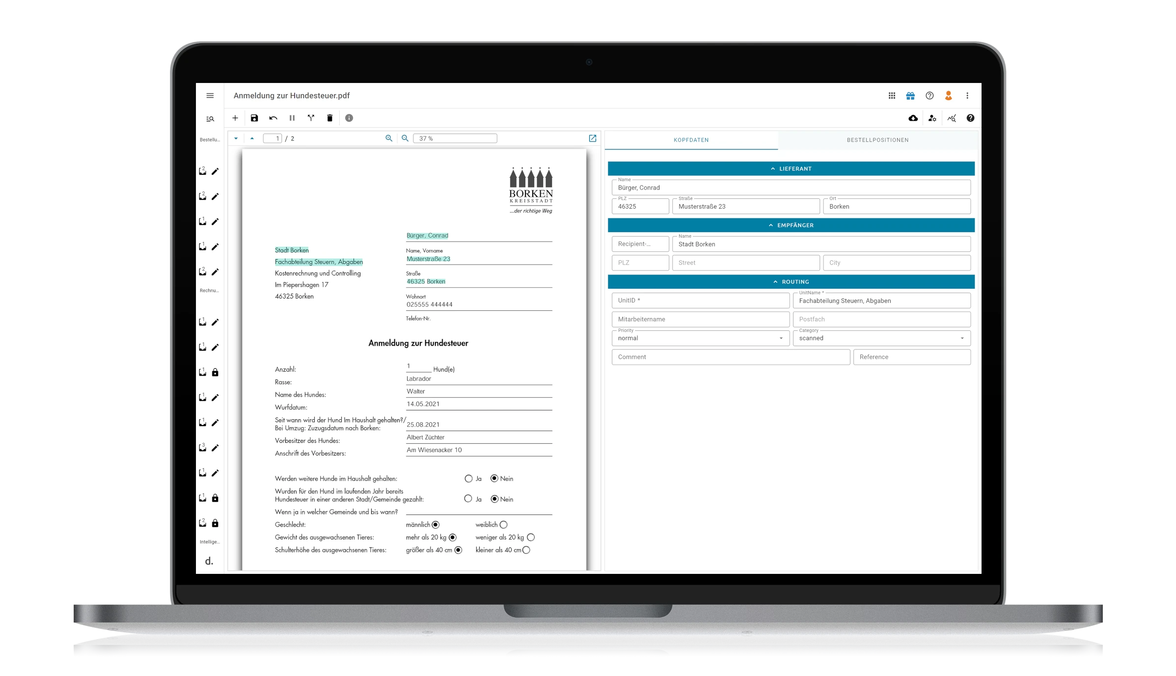
Task: Click the zoom out magnifier button
Action: coord(406,139)
